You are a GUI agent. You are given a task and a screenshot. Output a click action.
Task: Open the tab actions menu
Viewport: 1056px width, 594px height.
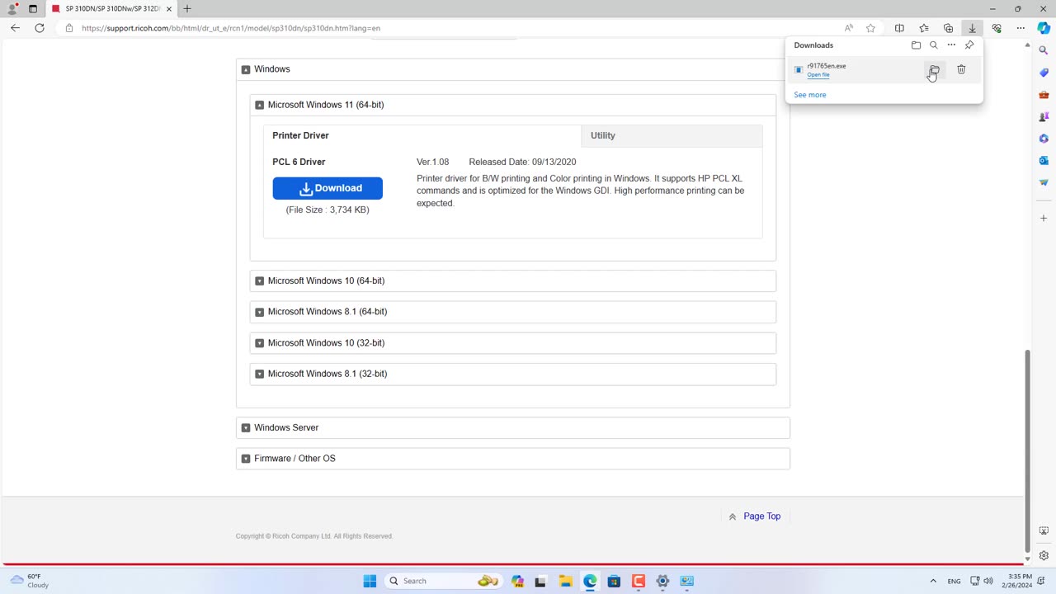pos(33,8)
